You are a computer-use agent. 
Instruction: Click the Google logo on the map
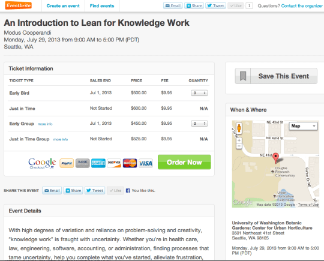point(242,202)
